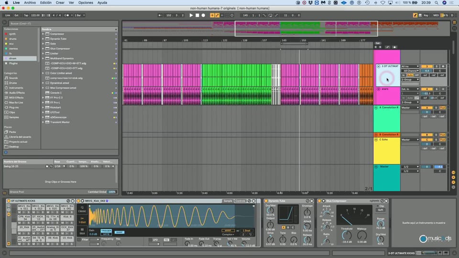This screenshot has width=459, height=258.
Task: Select the Slice mode in Simpler
Action: coord(82,231)
